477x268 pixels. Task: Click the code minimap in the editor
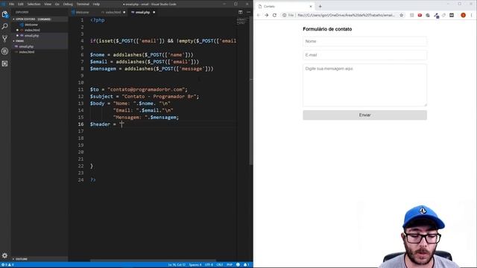tap(242, 22)
